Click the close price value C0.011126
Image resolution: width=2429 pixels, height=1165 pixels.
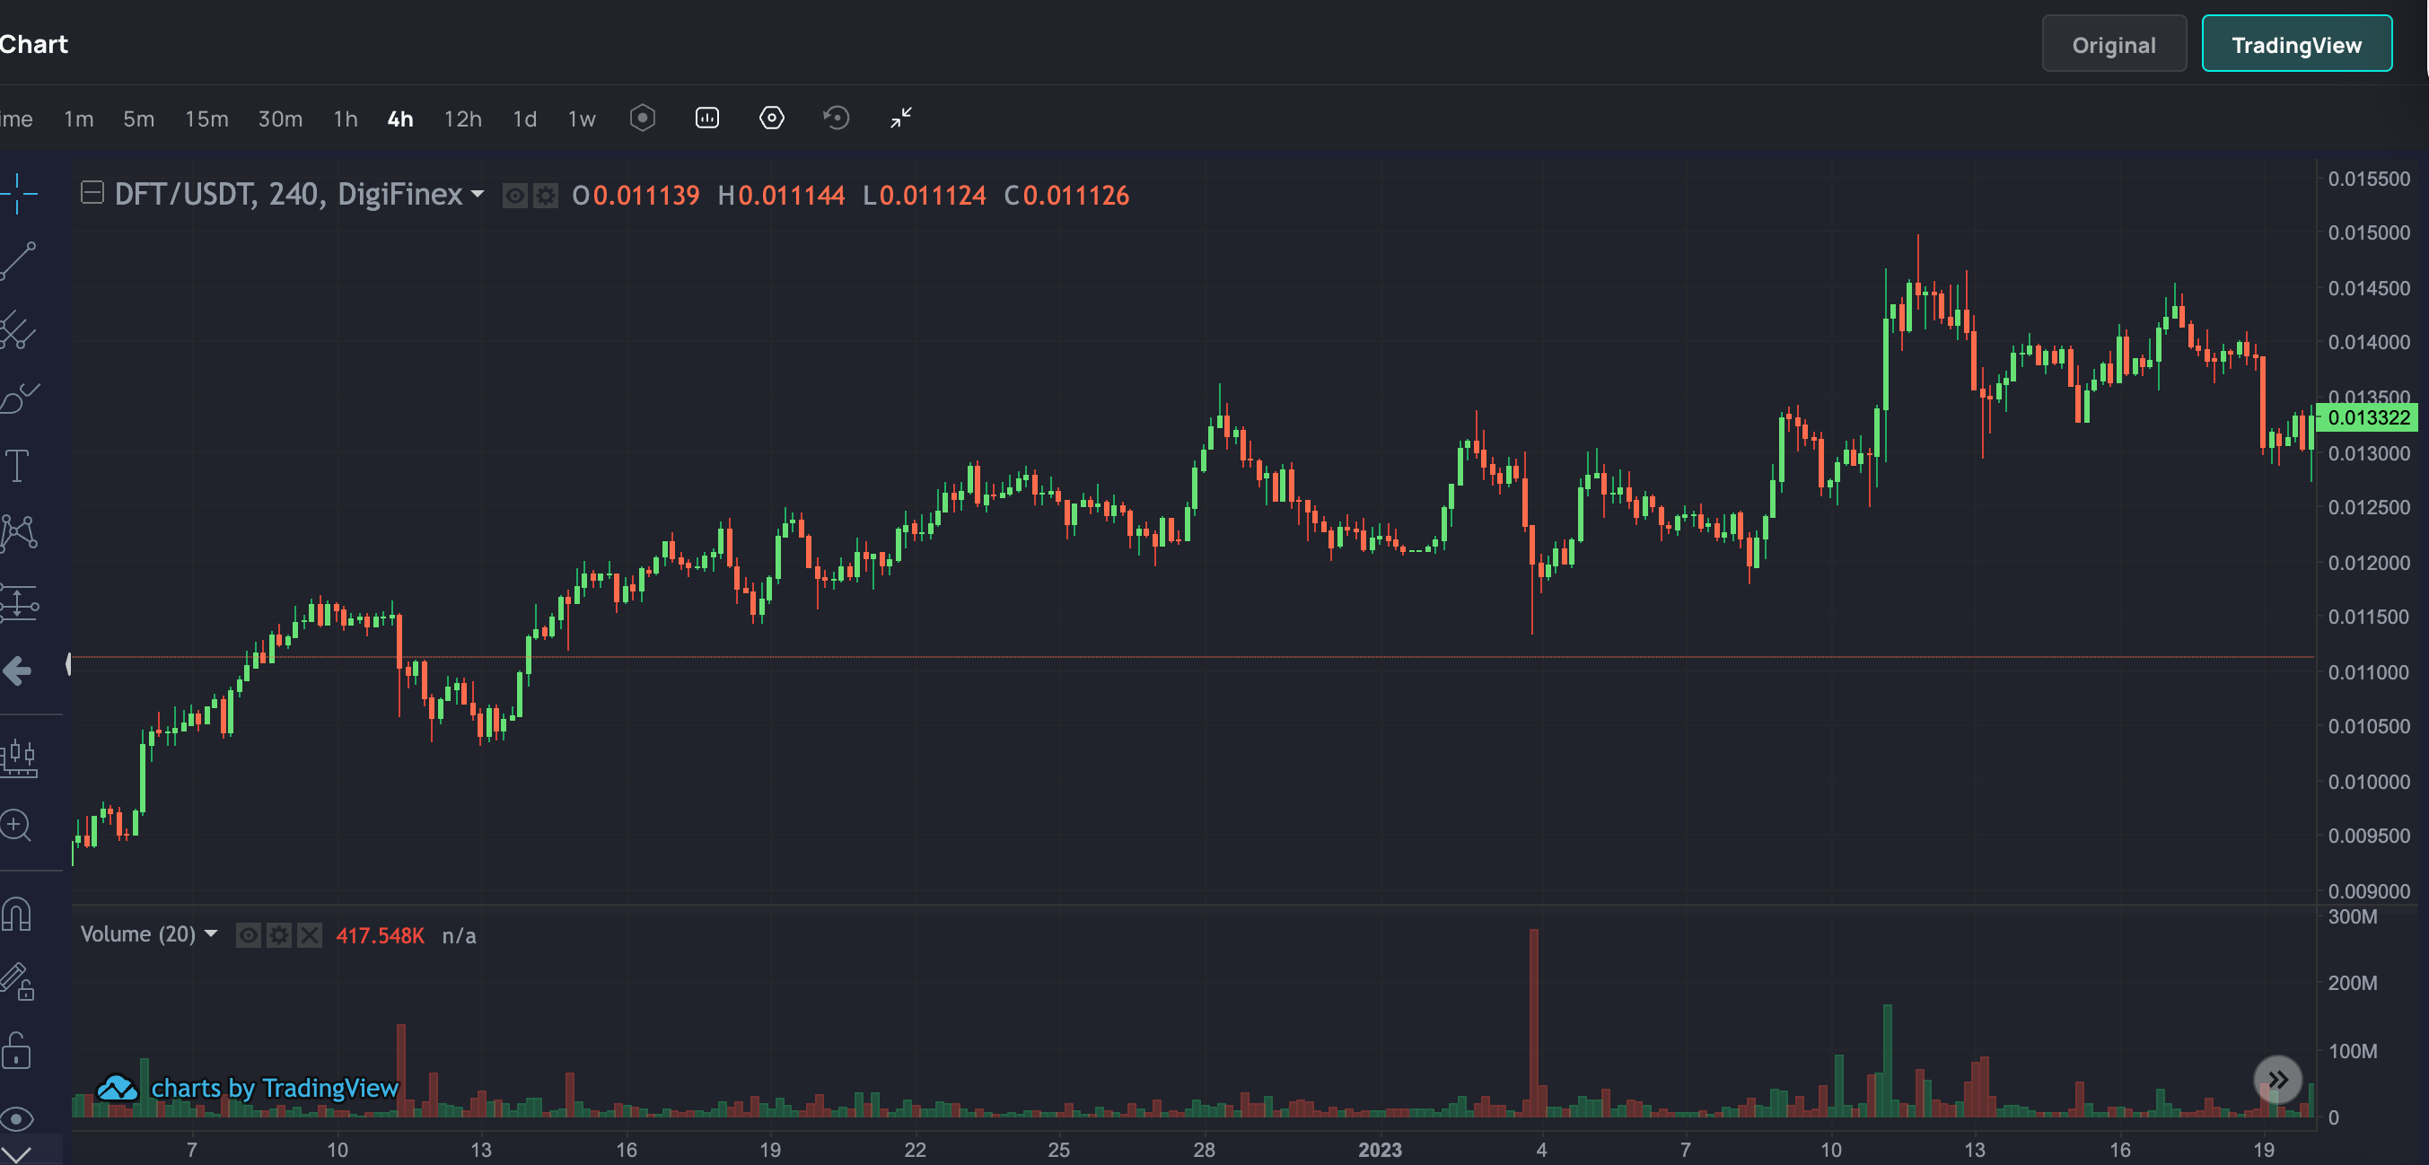coord(1066,195)
